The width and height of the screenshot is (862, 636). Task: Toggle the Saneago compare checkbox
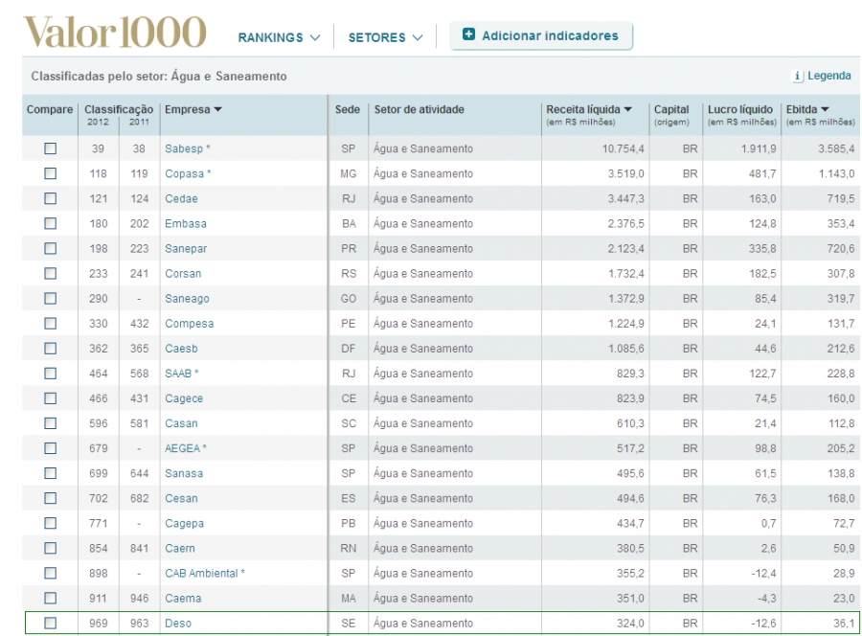(x=50, y=299)
